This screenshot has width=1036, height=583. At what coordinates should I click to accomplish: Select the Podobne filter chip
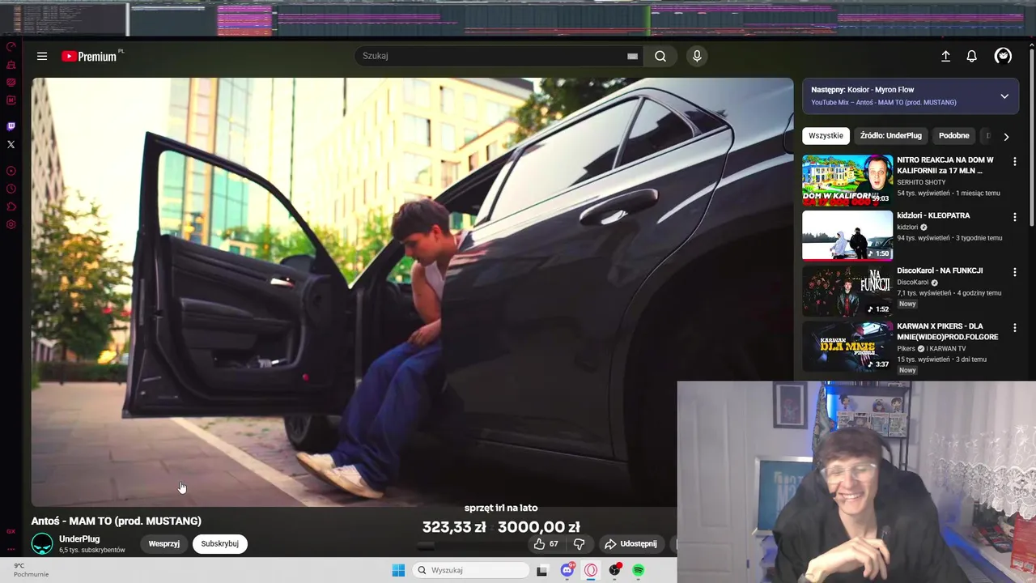(x=953, y=136)
